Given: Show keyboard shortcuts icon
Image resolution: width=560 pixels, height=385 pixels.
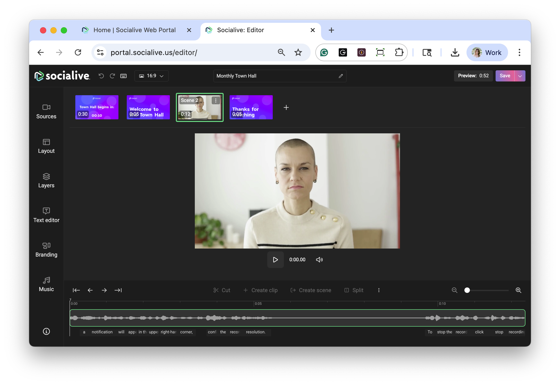Looking at the screenshot, I should [123, 76].
